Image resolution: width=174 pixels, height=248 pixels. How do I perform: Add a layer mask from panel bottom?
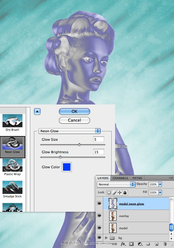(x=131, y=244)
